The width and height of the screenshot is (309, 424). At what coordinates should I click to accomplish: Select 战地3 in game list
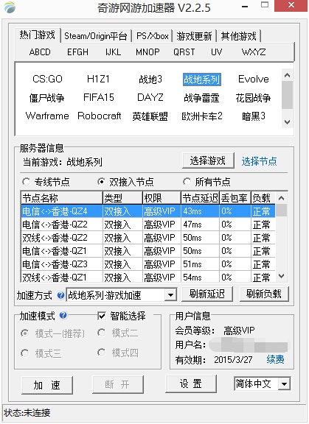tap(150, 79)
